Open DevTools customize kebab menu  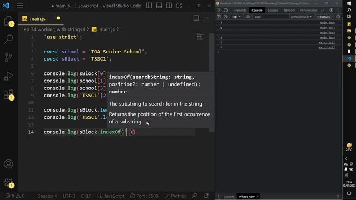[338, 10]
